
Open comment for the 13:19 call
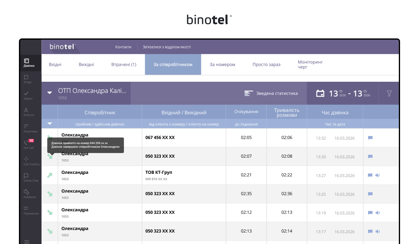370,213
